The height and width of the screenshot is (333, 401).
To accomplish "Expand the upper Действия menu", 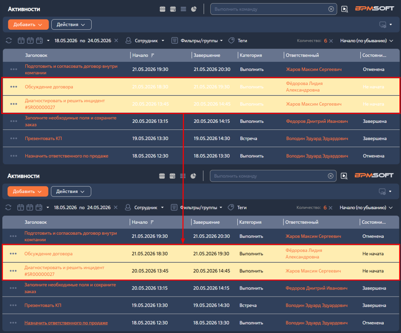I will pos(71,25).
